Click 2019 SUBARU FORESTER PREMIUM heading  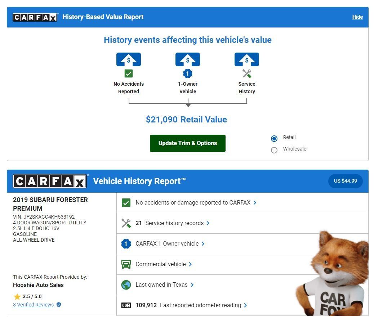click(x=50, y=204)
